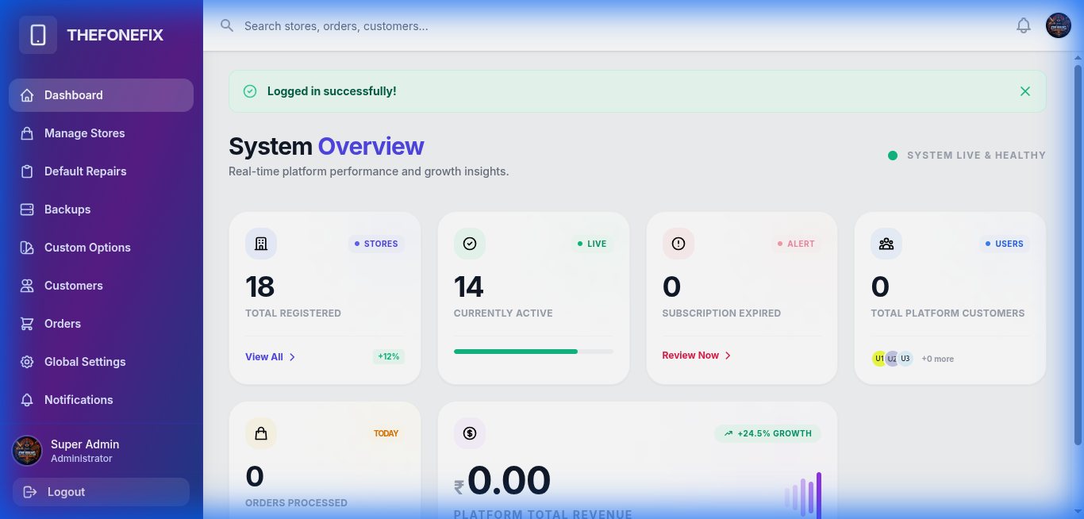Click the Super Admin profile name
This screenshot has height=519, width=1084.
pos(85,444)
